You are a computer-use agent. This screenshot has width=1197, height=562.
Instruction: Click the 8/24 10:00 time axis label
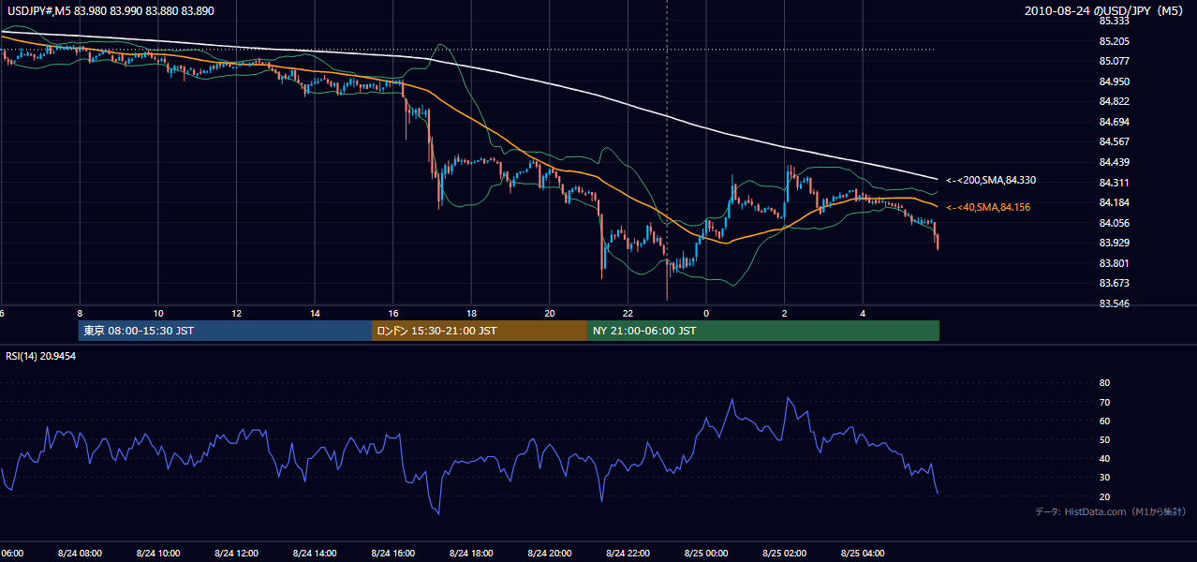point(158,553)
